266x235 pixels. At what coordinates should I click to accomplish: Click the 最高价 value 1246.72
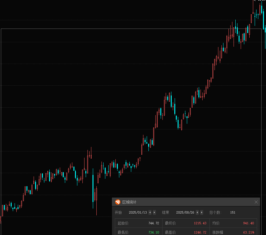pyautogui.click(x=200, y=232)
